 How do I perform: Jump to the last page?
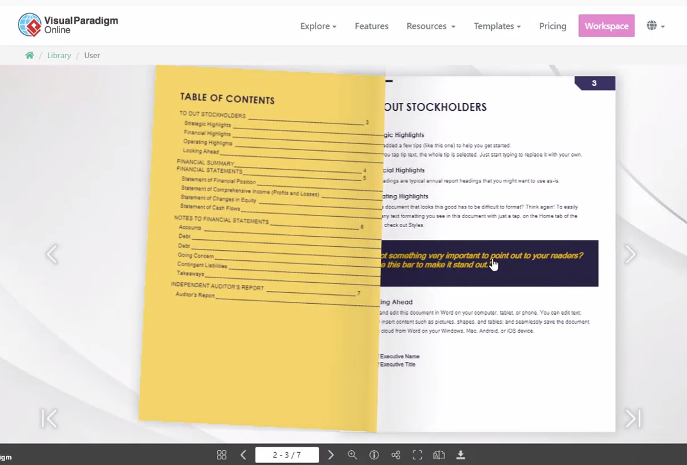click(x=633, y=418)
